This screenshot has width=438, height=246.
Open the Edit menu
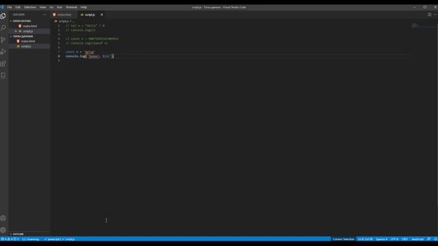point(18,8)
